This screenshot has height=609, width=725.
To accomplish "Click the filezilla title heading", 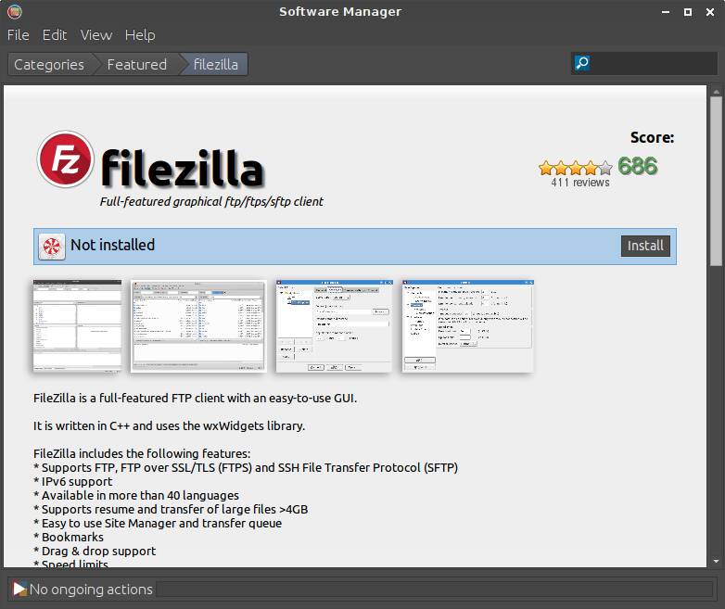I will (x=182, y=168).
